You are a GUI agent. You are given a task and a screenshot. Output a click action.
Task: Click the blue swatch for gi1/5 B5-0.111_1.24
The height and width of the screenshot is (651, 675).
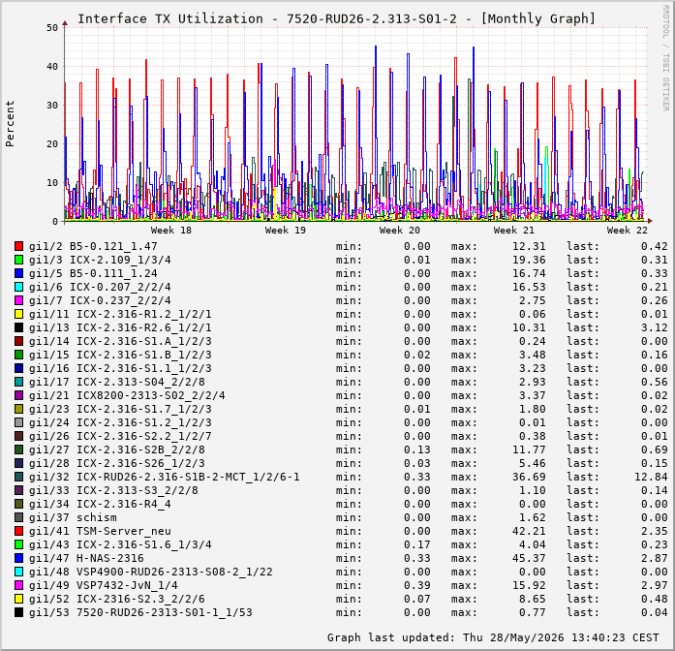pyautogui.click(x=18, y=273)
